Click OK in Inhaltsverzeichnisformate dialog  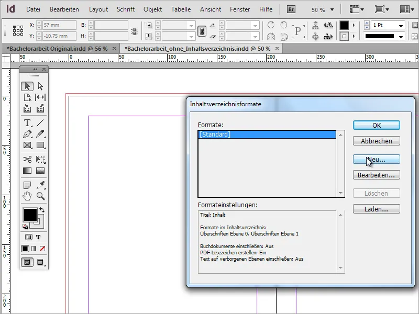[x=376, y=125]
